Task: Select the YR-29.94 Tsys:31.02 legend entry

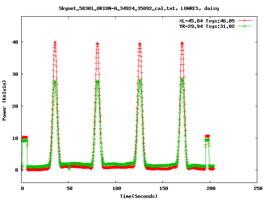Action: click(207, 26)
